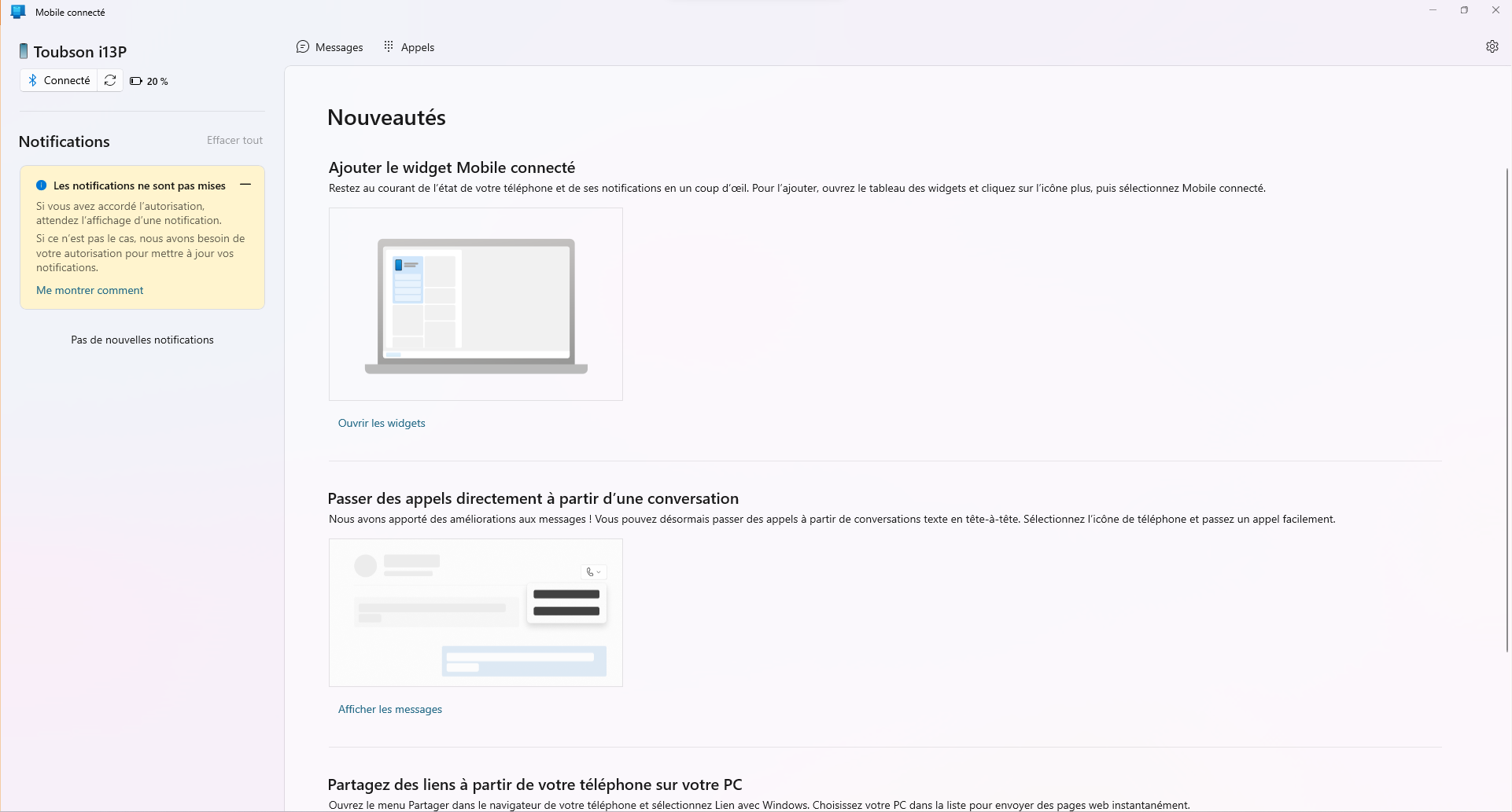The width and height of the screenshot is (1512, 812).
Task: Click the phone icon beside Toubson i13P
Action: pos(24,52)
